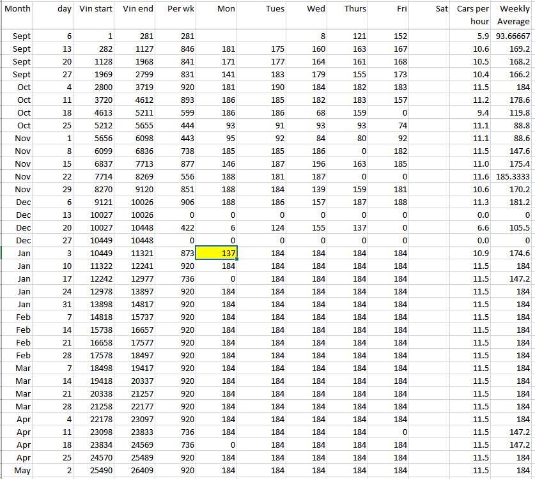The height and width of the screenshot is (479, 535).
Task: Select the Per wk value 599
Action: pos(180,113)
